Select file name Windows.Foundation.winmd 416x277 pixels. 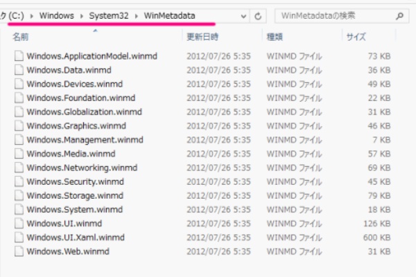pyautogui.click(x=81, y=98)
